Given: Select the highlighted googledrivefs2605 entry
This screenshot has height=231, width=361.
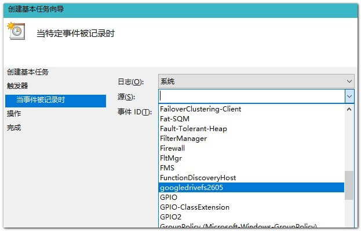Looking at the screenshot, I should (x=191, y=188).
